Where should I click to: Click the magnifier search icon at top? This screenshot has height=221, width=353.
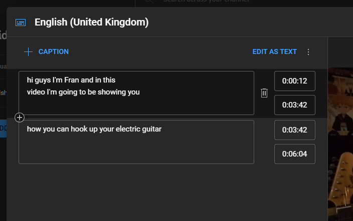(149, 1)
